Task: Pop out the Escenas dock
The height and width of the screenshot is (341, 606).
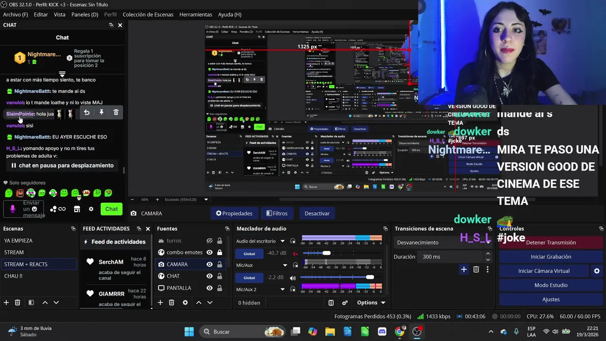Action: (x=73, y=229)
